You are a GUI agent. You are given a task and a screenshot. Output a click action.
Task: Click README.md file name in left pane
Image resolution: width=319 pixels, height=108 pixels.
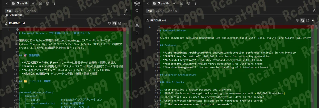point(17,23)
